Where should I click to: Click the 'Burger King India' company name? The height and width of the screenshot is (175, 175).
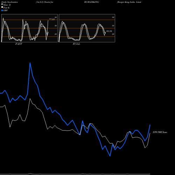126,2
